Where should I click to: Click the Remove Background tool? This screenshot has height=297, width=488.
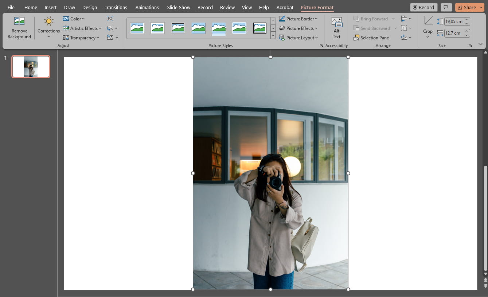(x=19, y=28)
